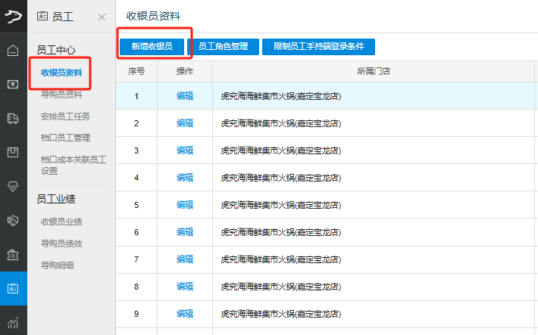Click the employee card icon beside 员工 title
The height and width of the screenshot is (335, 538).
(x=42, y=16)
